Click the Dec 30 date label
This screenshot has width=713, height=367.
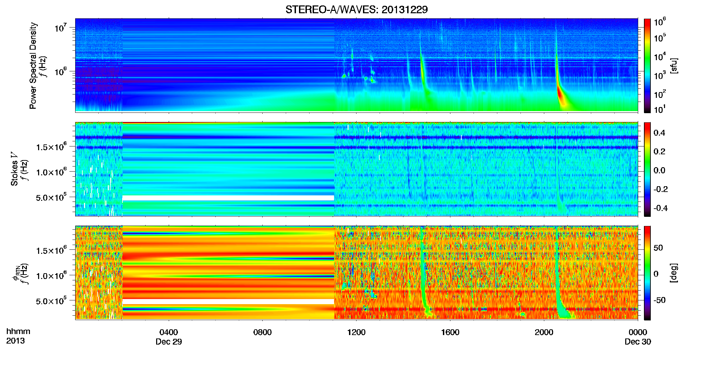(638, 342)
